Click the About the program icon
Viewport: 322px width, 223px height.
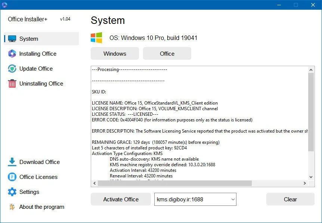12,207
